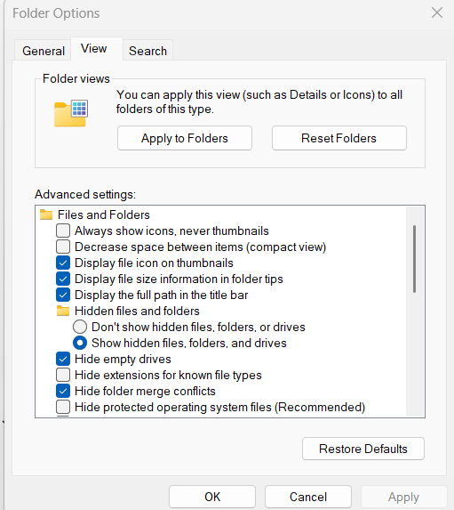The image size is (454, 510).
Task: Click the Hidden files and folders label
Action: pyautogui.click(x=137, y=311)
